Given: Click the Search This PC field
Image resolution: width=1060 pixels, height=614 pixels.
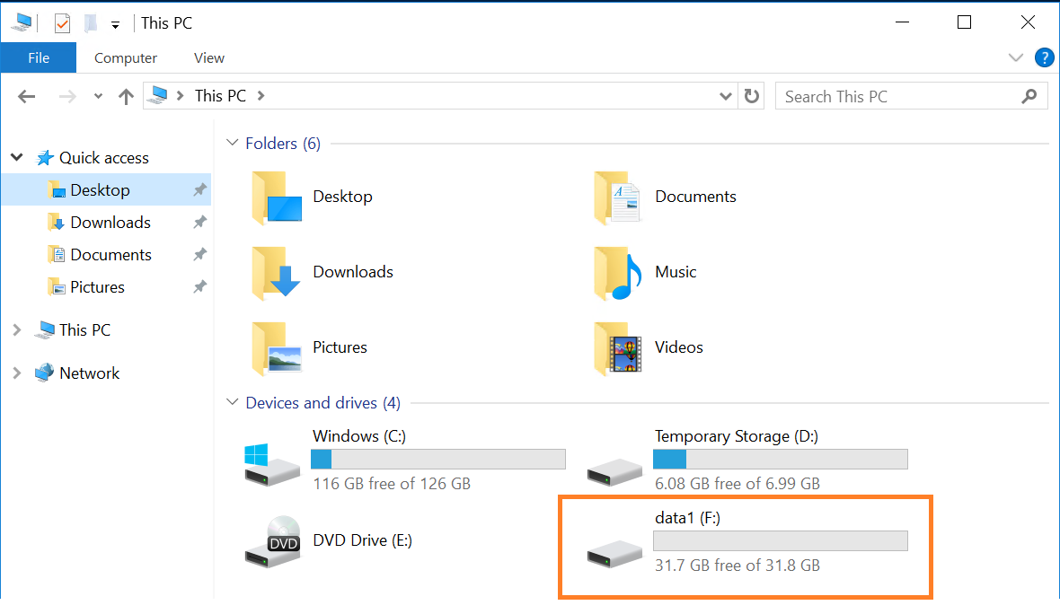Looking at the screenshot, I should pyautogui.click(x=898, y=96).
